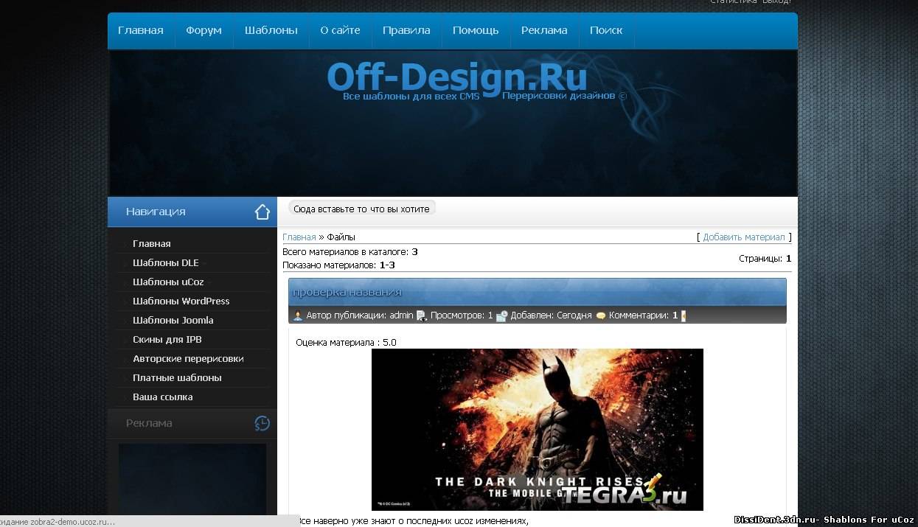
Task: Click the Файлы breadcrumb text
Action: point(341,237)
